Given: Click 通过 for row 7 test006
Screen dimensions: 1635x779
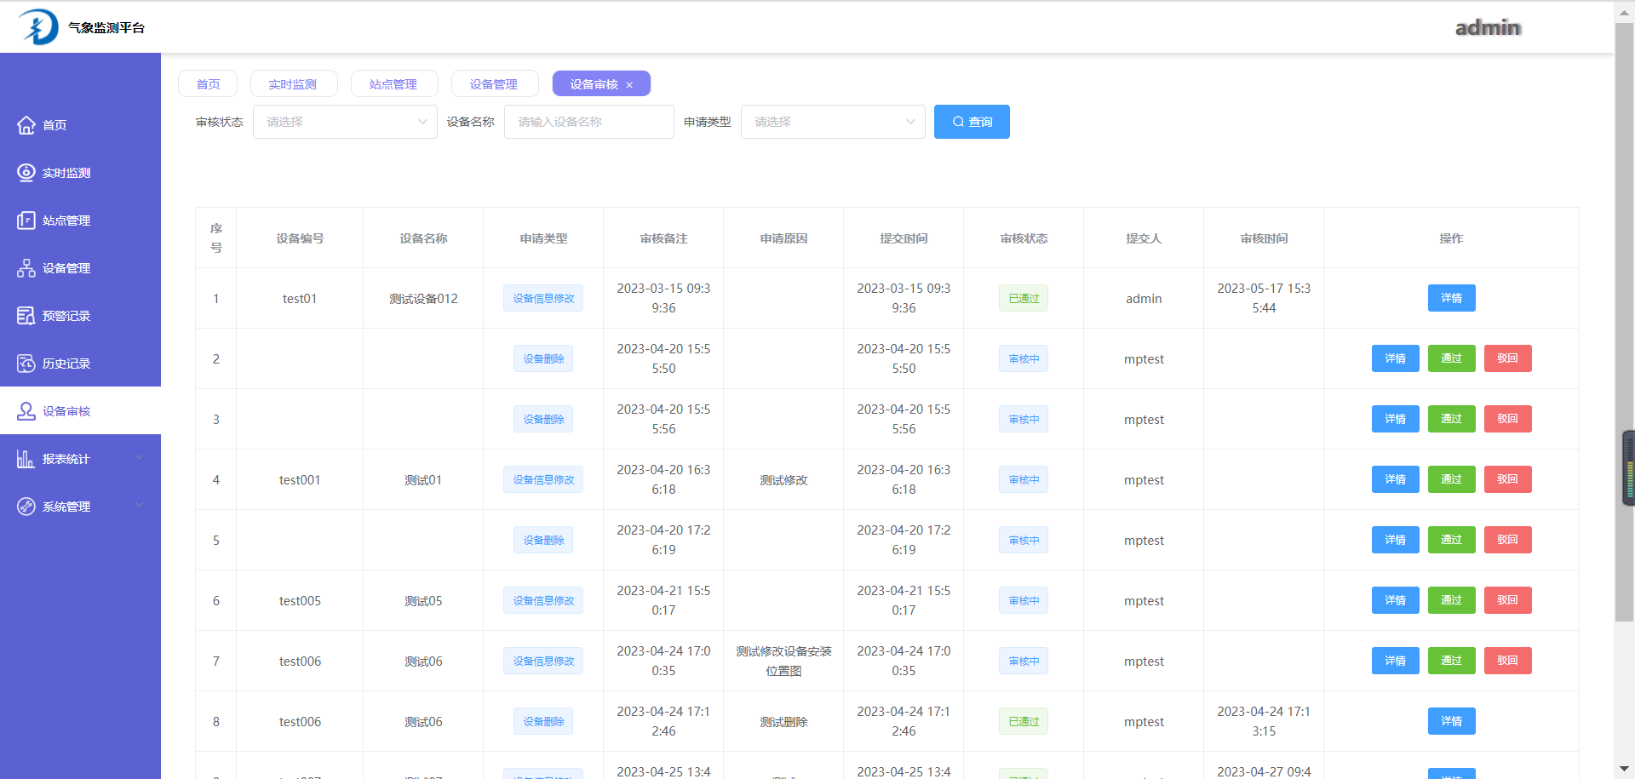Looking at the screenshot, I should coord(1451,661).
